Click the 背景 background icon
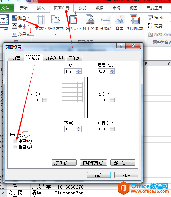 click(119, 20)
